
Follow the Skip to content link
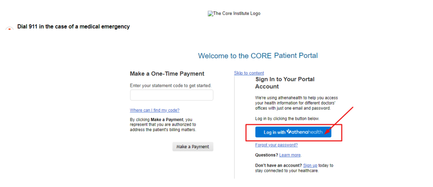[249, 73]
